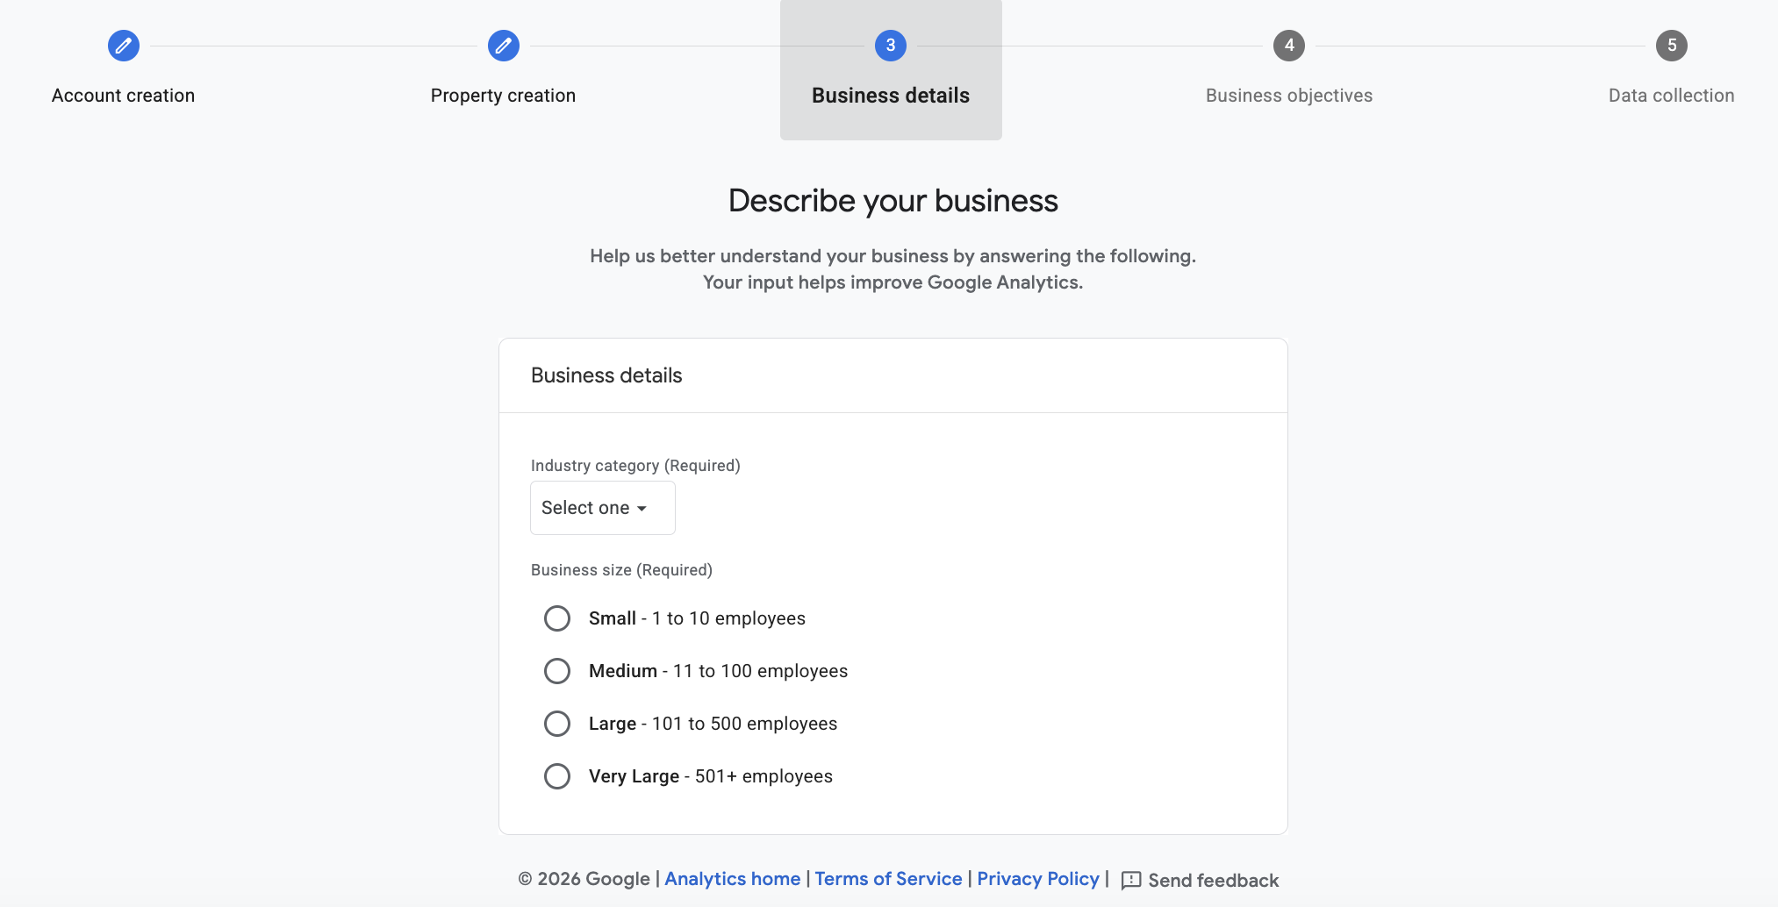
Task: Switch to the Business objectives step label
Action: pos(1289,96)
